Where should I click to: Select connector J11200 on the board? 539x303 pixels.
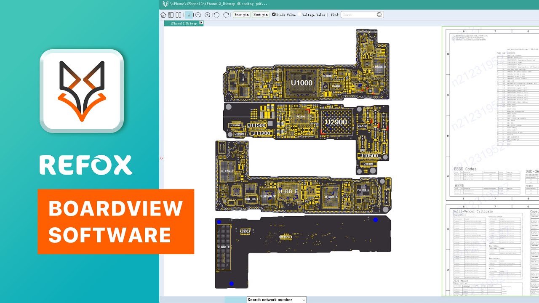(261, 133)
